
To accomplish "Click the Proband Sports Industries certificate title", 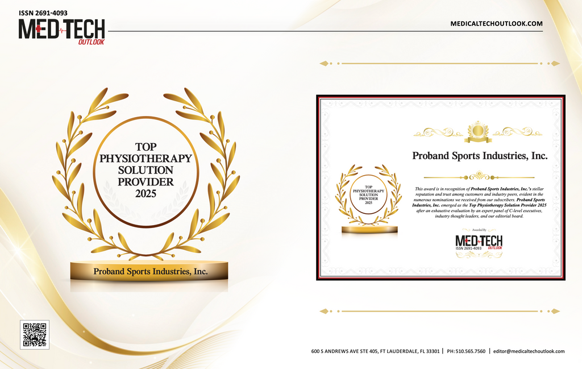I will [479, 155].
